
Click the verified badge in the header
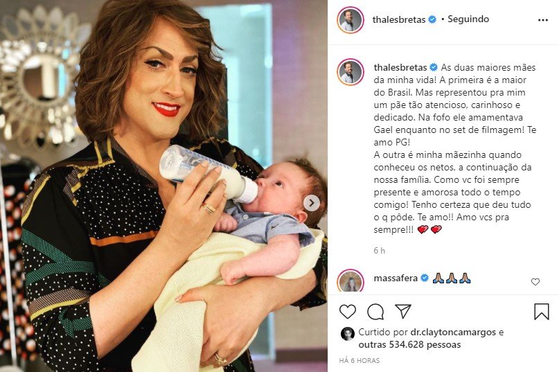point(432,19)
